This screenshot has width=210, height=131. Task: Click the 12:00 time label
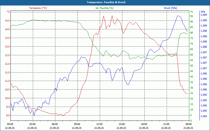point(99,124)
